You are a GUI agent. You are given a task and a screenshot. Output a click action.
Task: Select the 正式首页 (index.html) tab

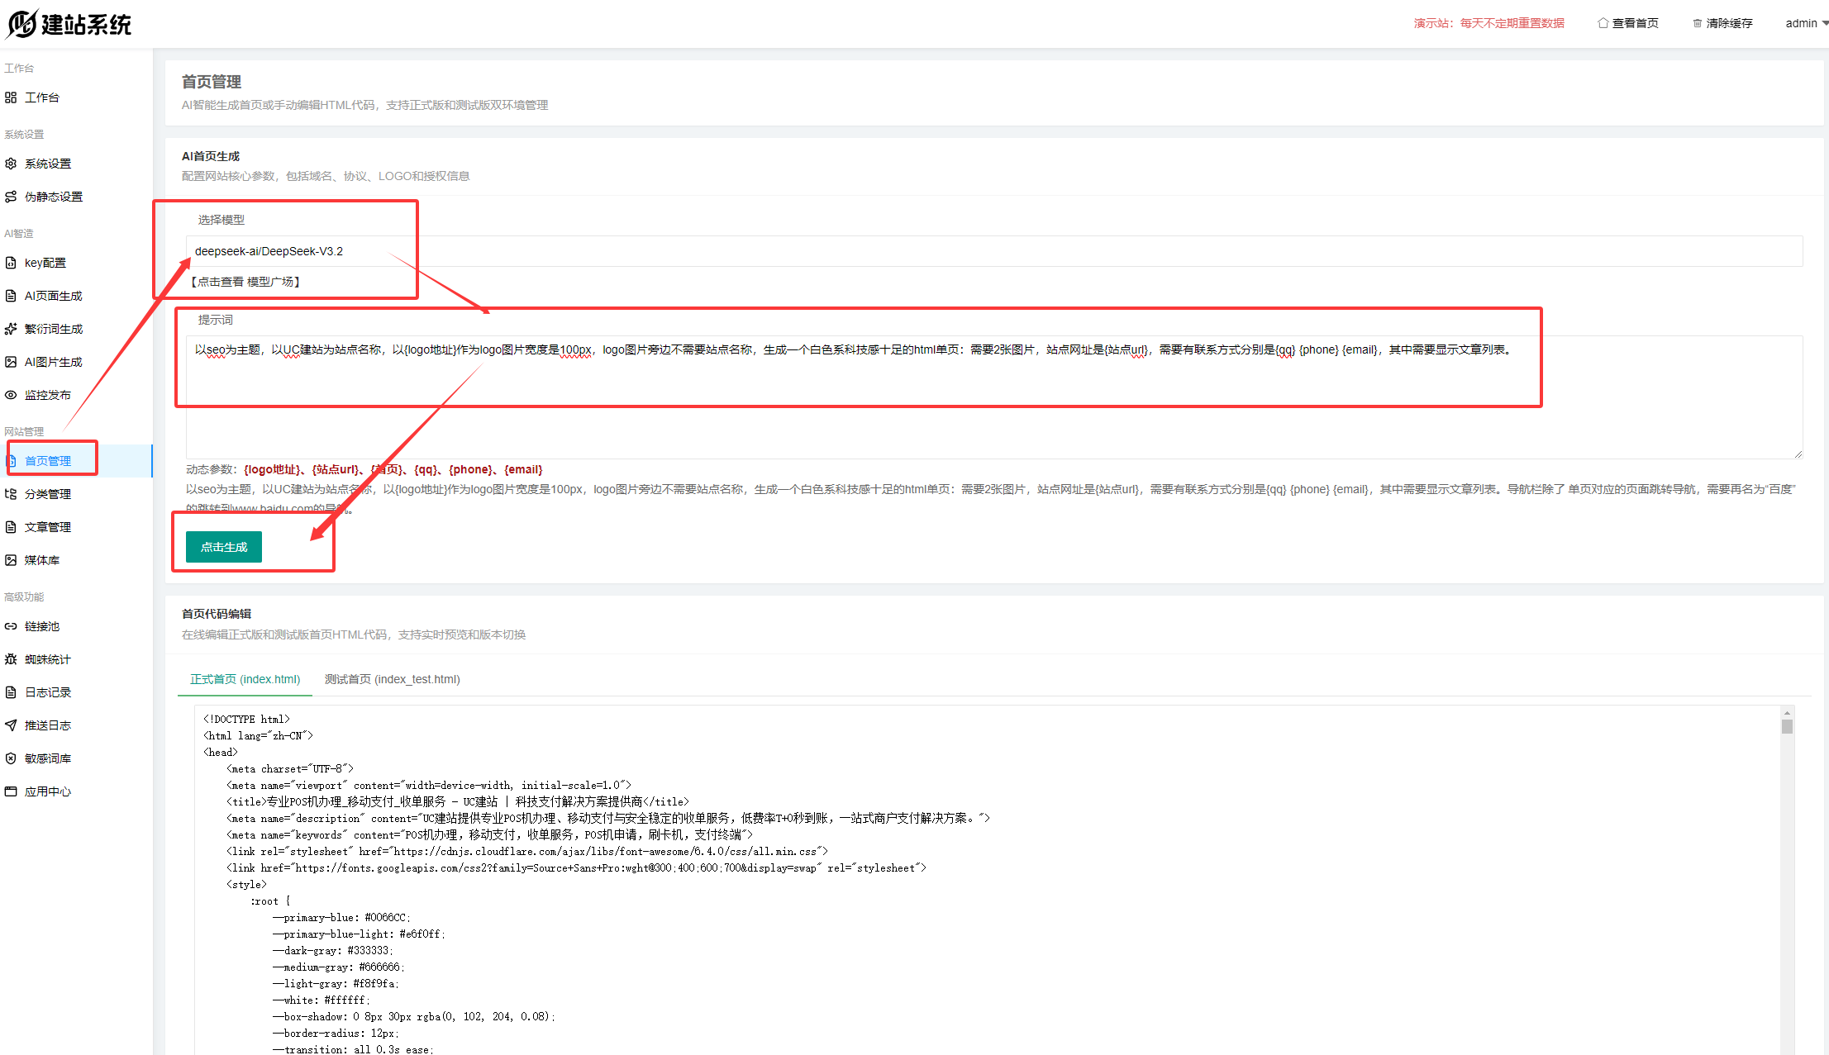(x=245, y=679)
